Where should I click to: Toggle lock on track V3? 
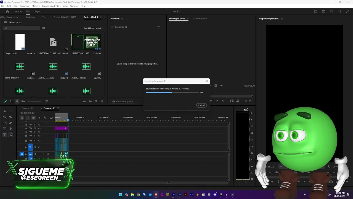(26, 135)
